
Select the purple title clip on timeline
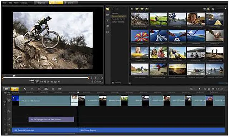click(51, 119)
